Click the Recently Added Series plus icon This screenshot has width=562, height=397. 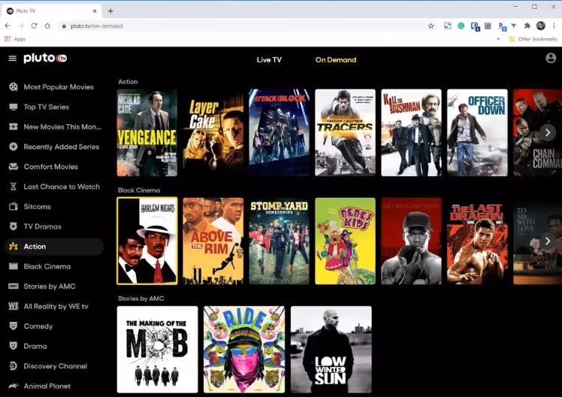click(14, 147)
